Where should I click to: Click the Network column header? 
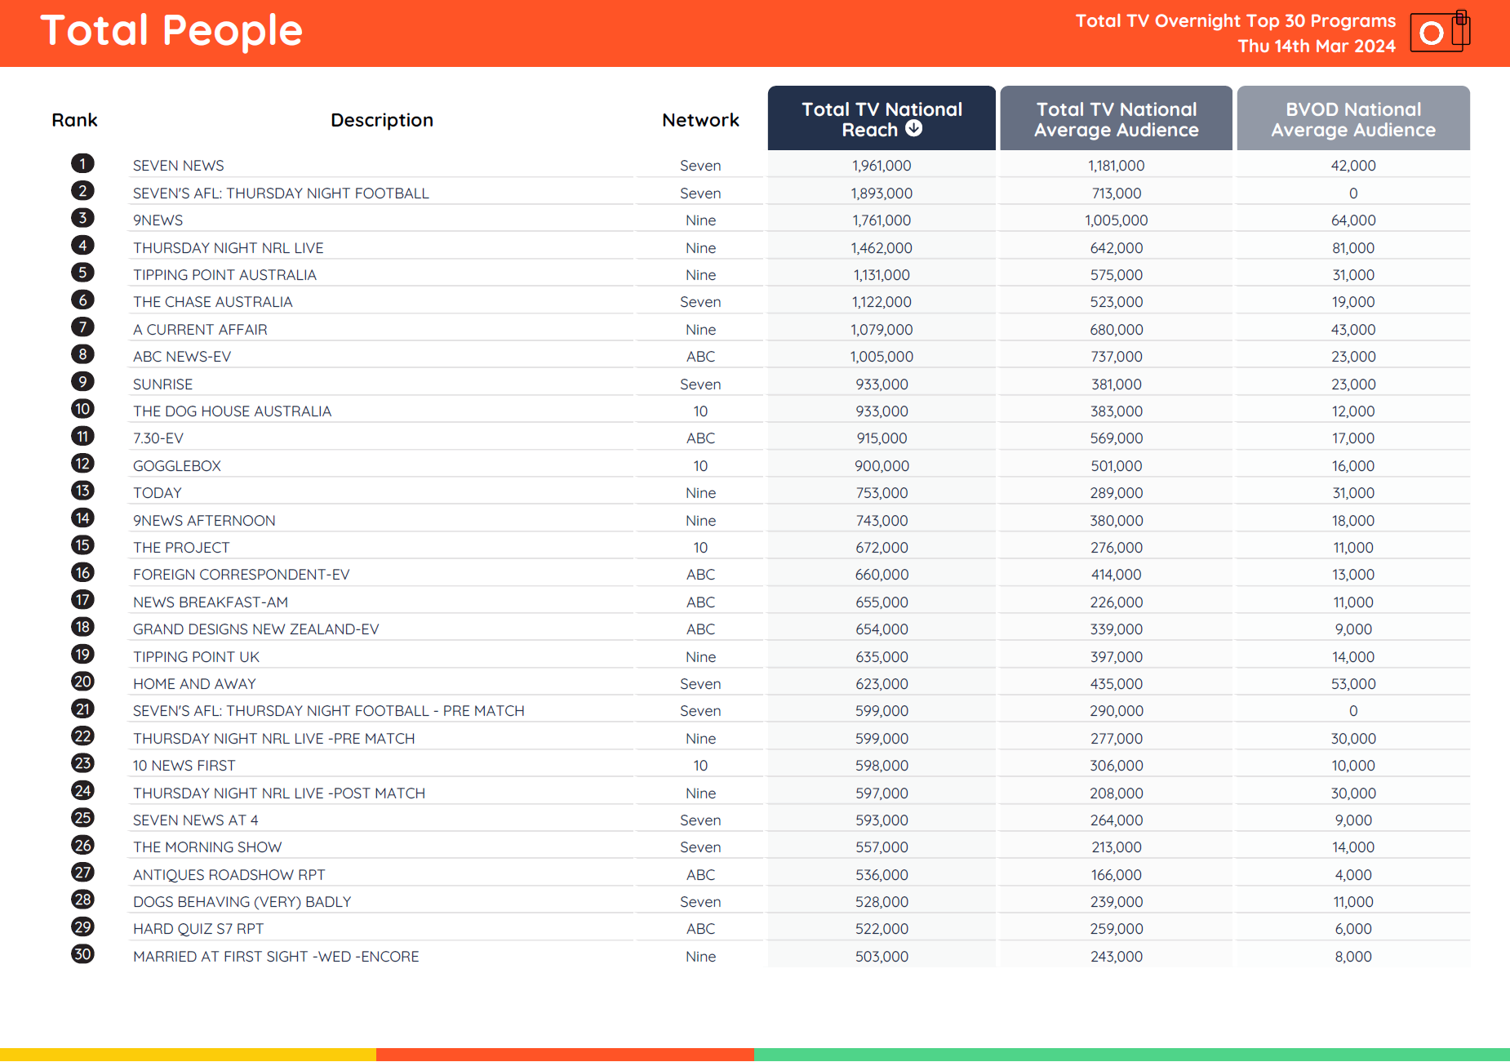coord(699,119)
